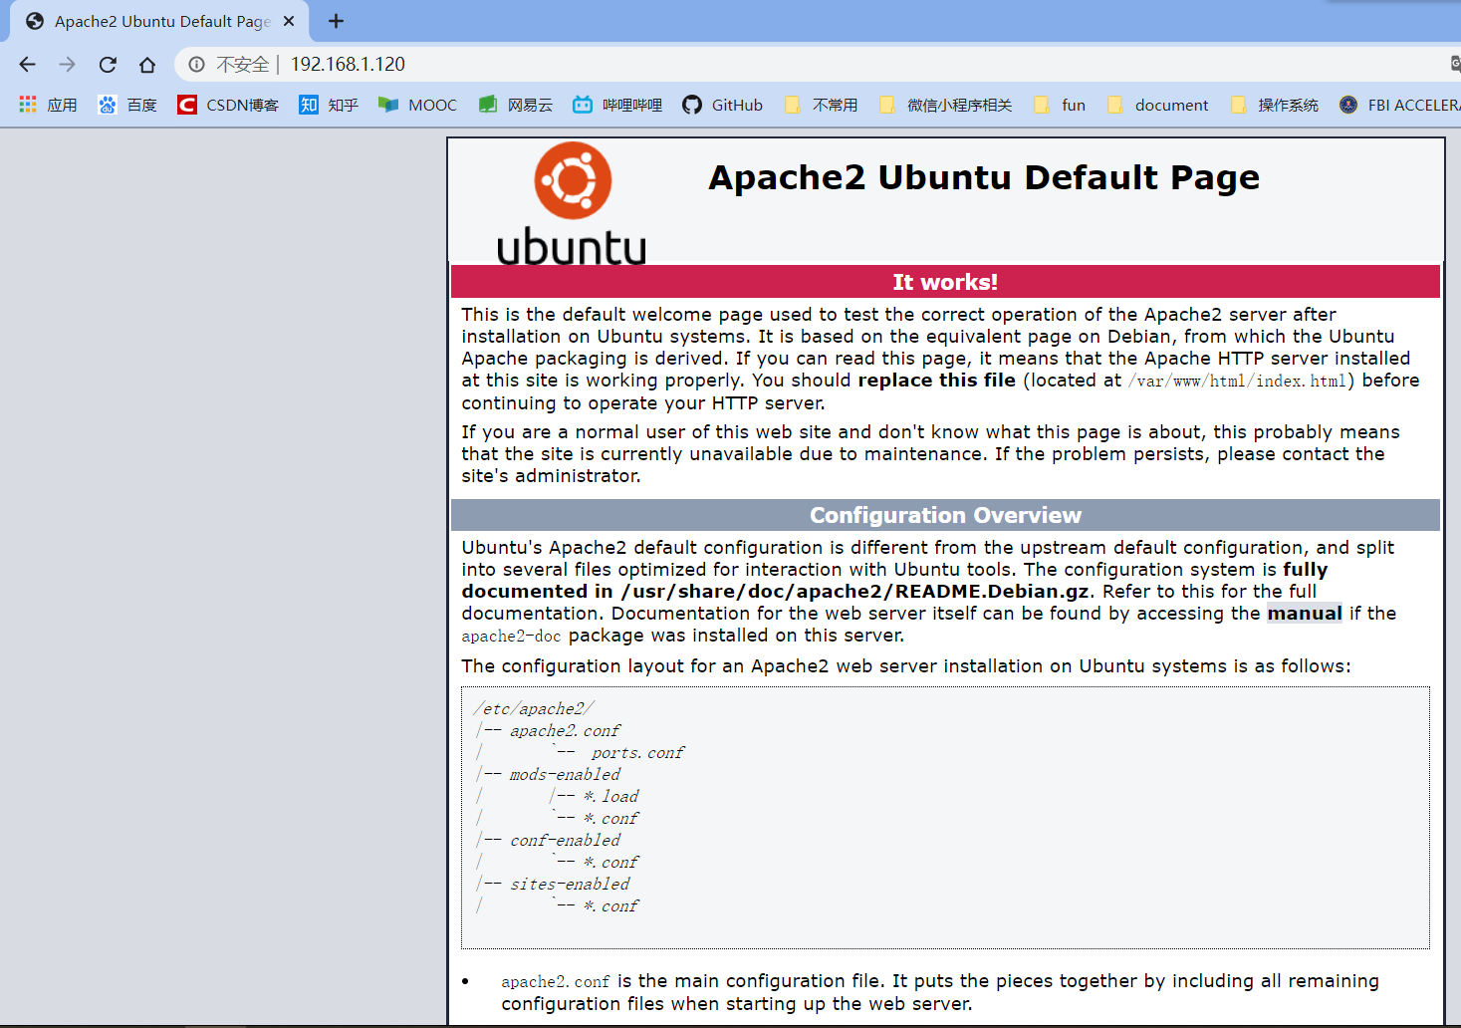Click the forward navigation arrow
This screenshot has height=1028, width=1461.
click(x=68, y=65)
